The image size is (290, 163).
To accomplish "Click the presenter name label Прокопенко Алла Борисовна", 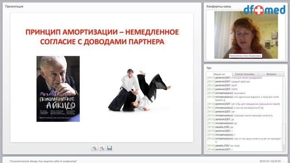I will click(x=245, y=56).
